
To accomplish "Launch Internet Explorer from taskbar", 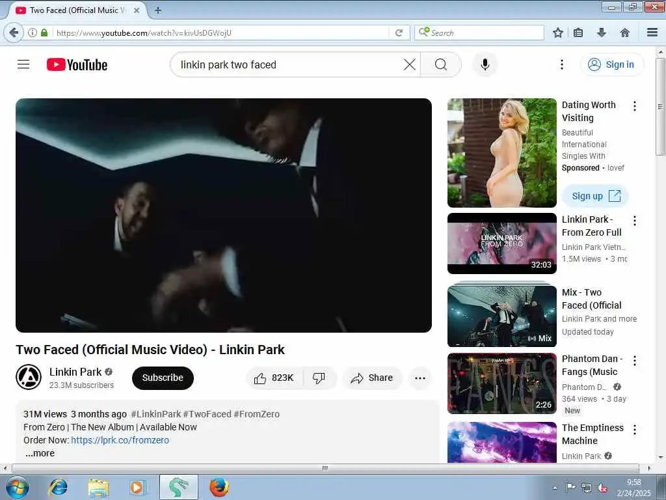I will pos(58,488).
